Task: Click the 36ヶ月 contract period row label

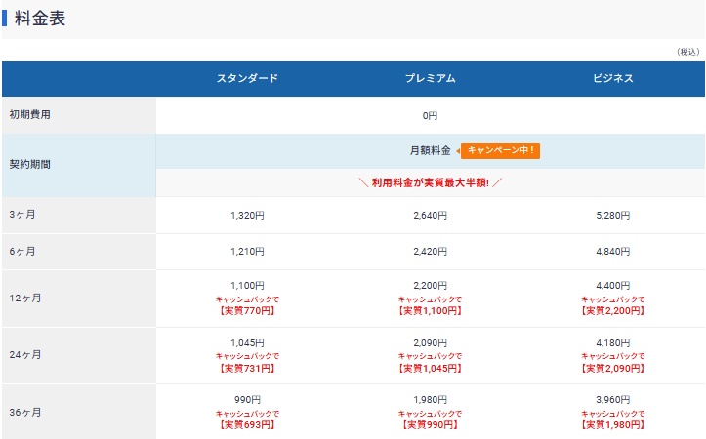Action: point(24,412)
